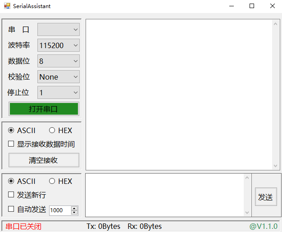Expand the 数据位 dropdown showing 8

(59, 61)
